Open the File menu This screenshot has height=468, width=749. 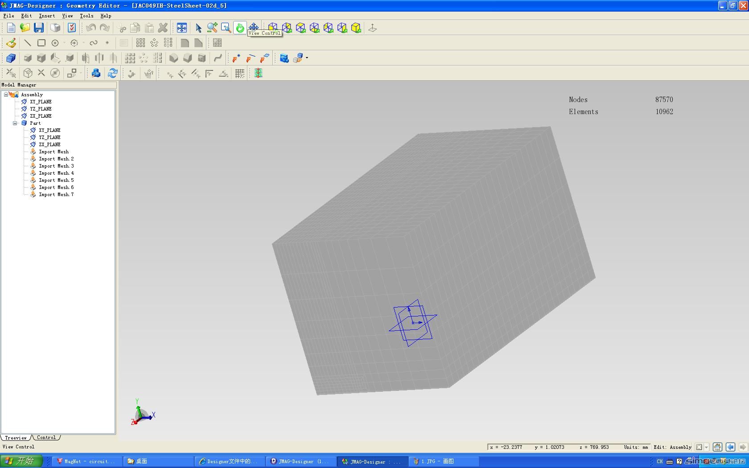8,16
